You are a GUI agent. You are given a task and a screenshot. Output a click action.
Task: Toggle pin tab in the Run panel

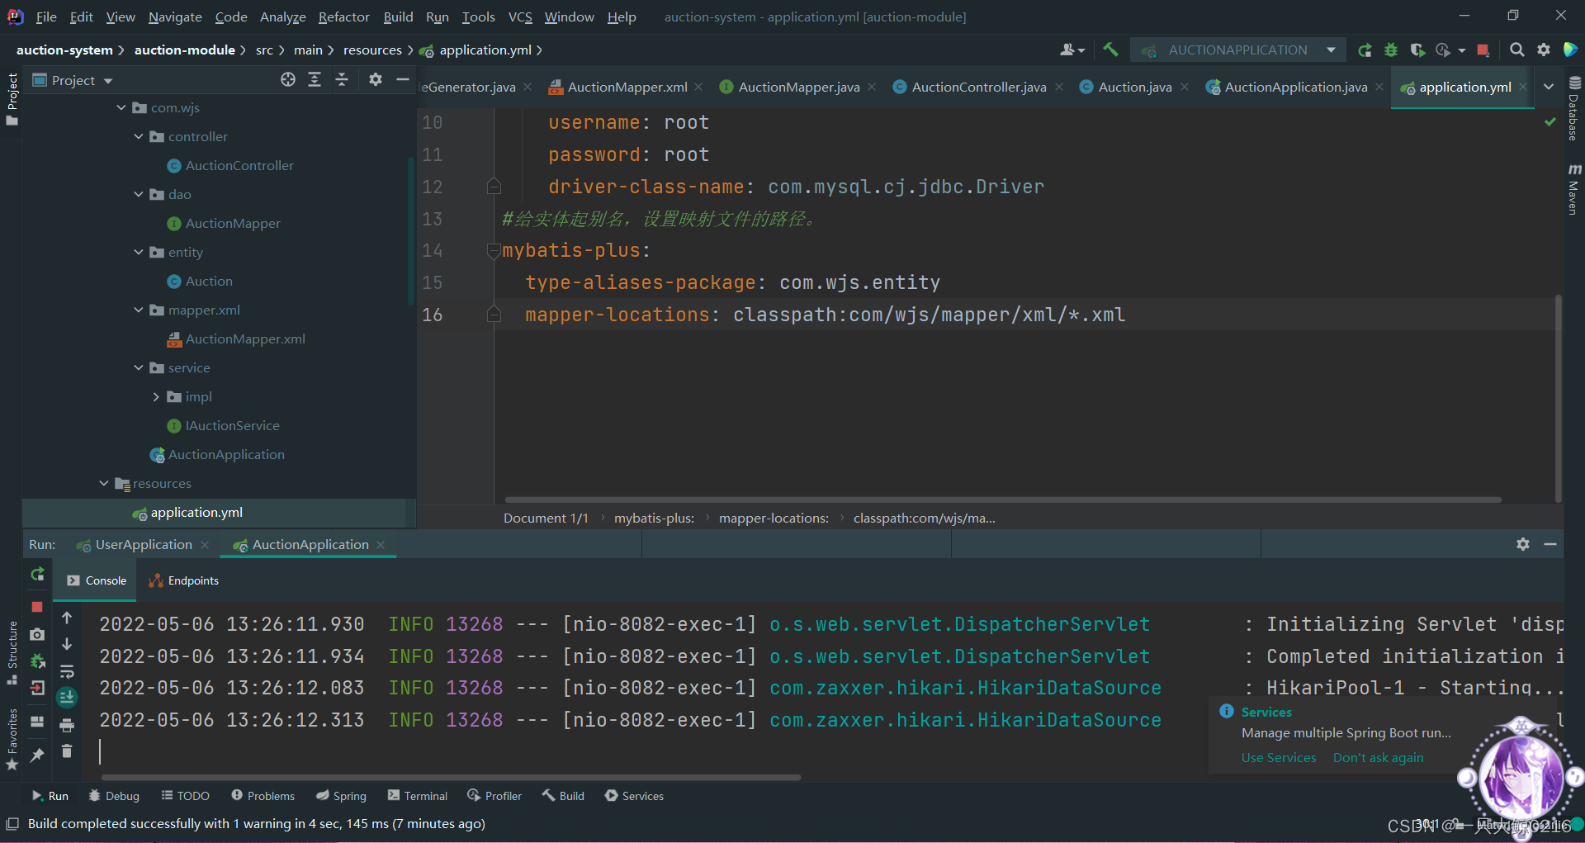pyautogui.click(x=37, y=755)
